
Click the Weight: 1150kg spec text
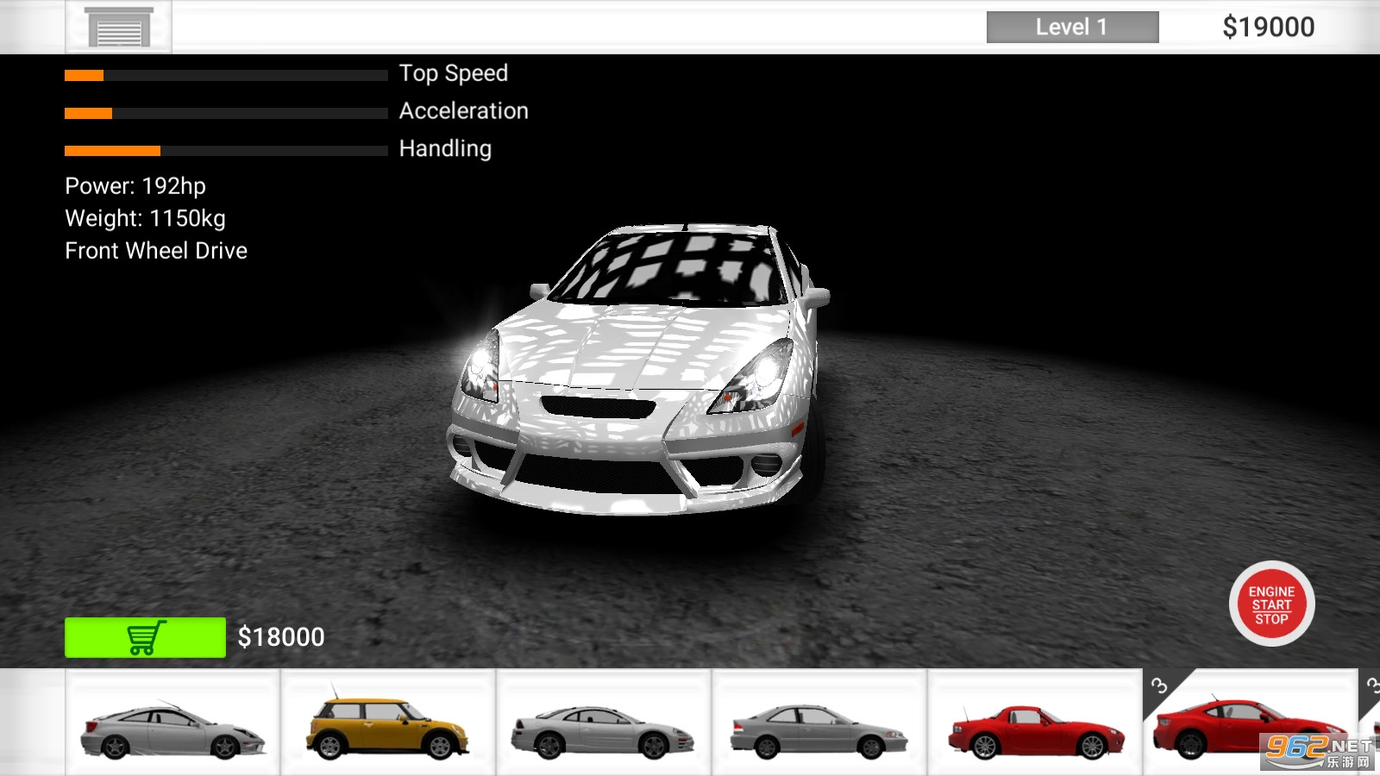point(145,219)
